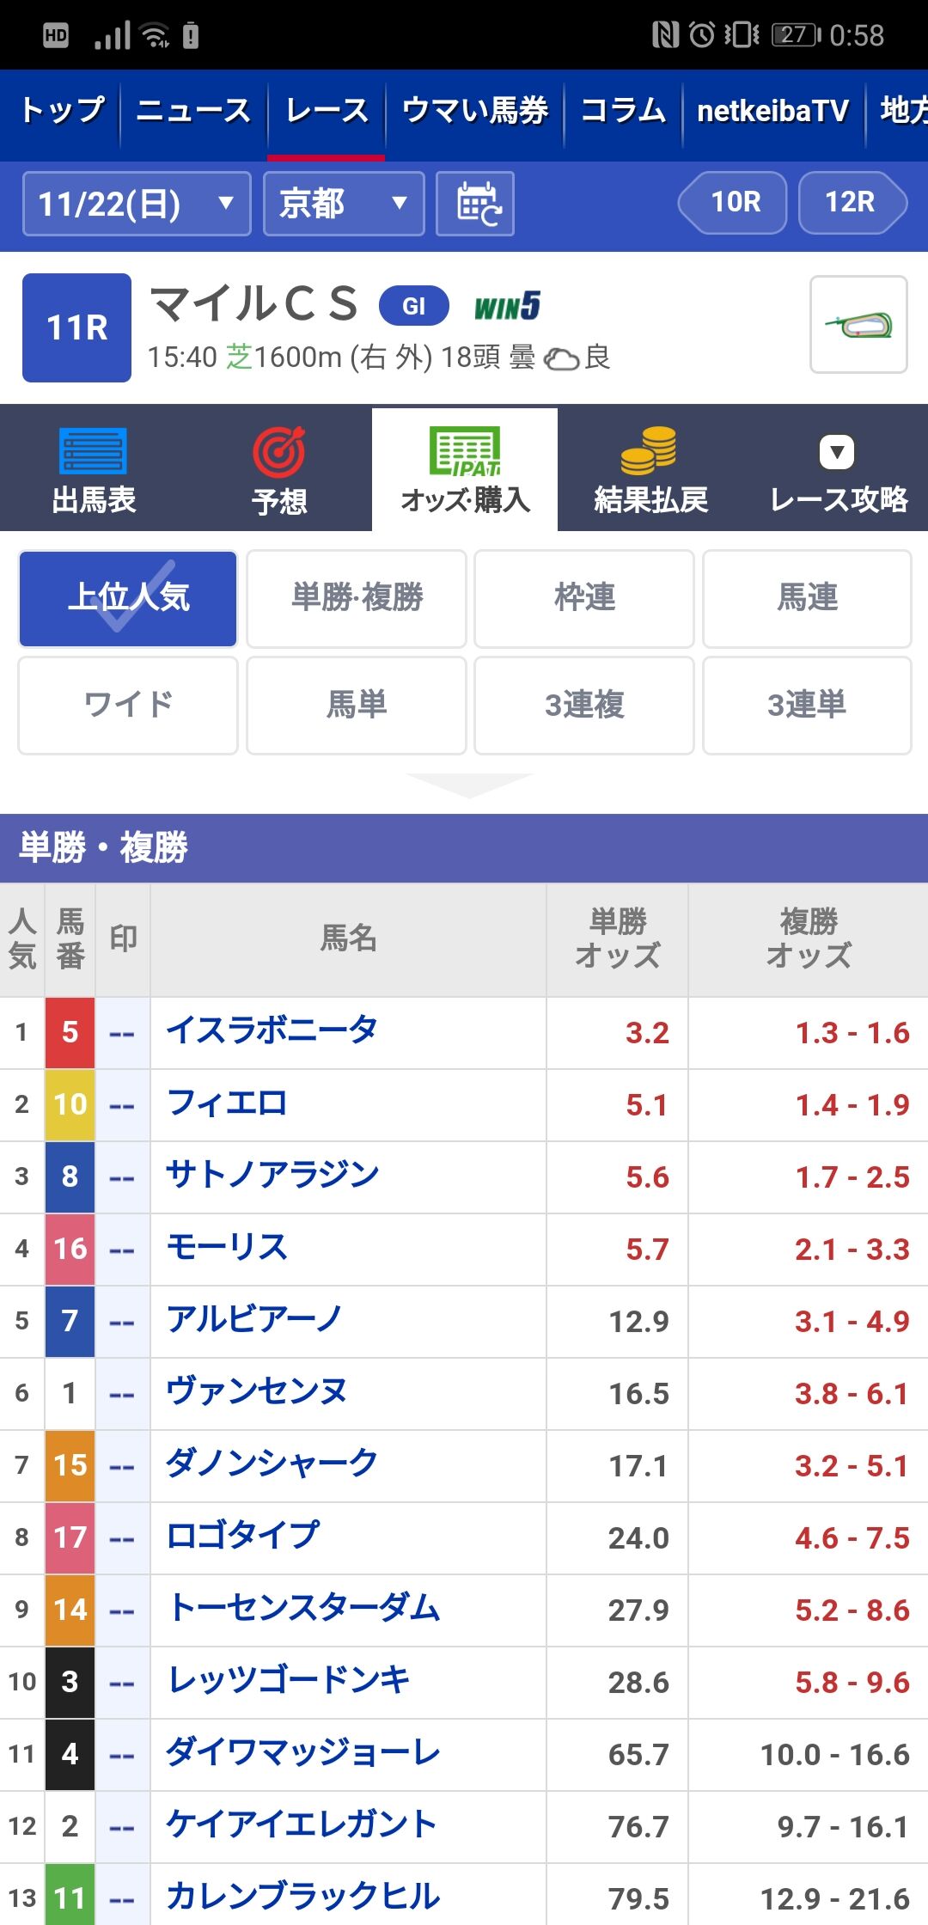Go to next race 12R

[851, 202]
